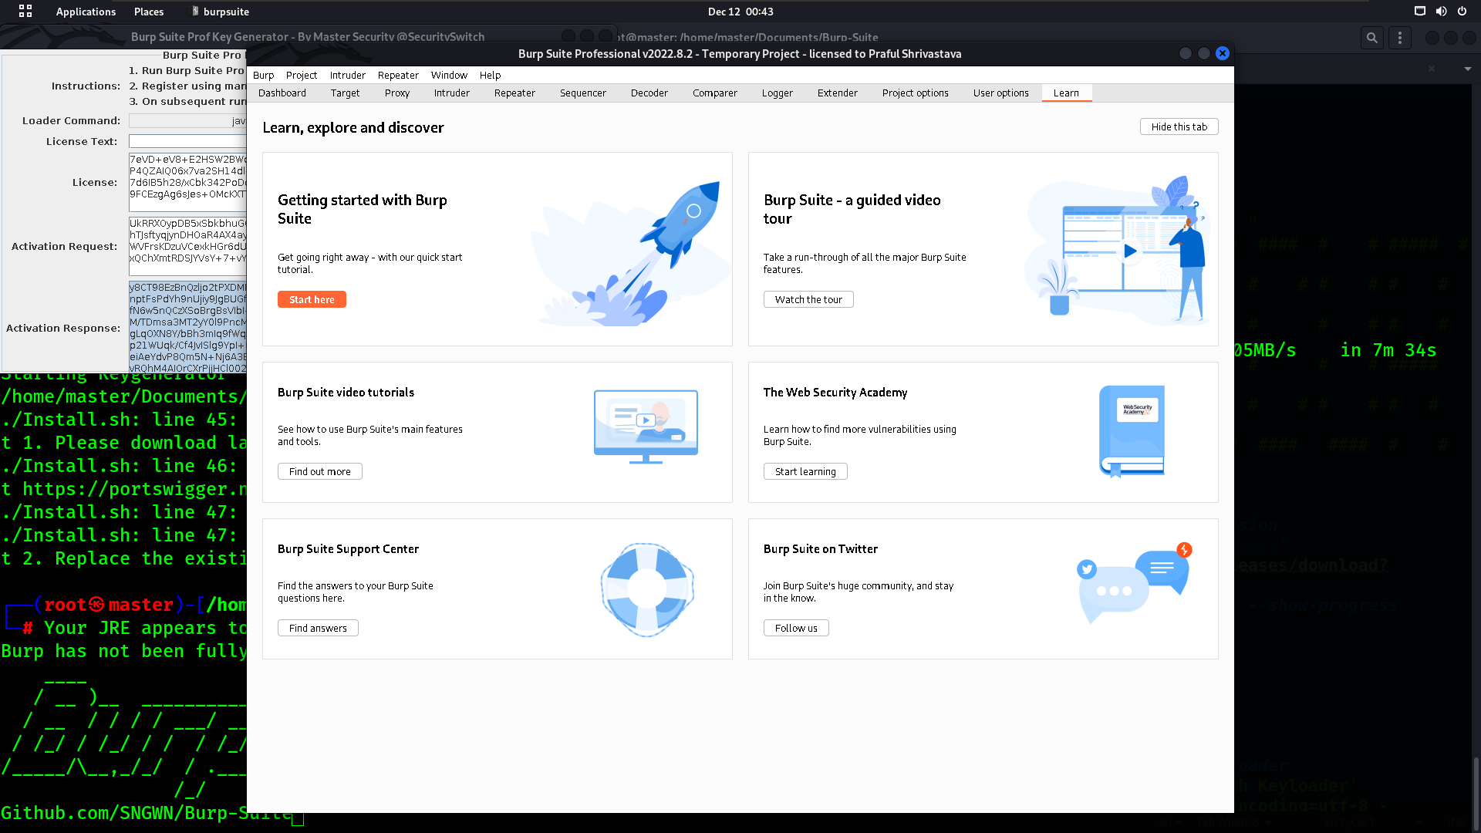Click the display icon in the system tray
The image size is (1481, 833).
pos(1419,12)
